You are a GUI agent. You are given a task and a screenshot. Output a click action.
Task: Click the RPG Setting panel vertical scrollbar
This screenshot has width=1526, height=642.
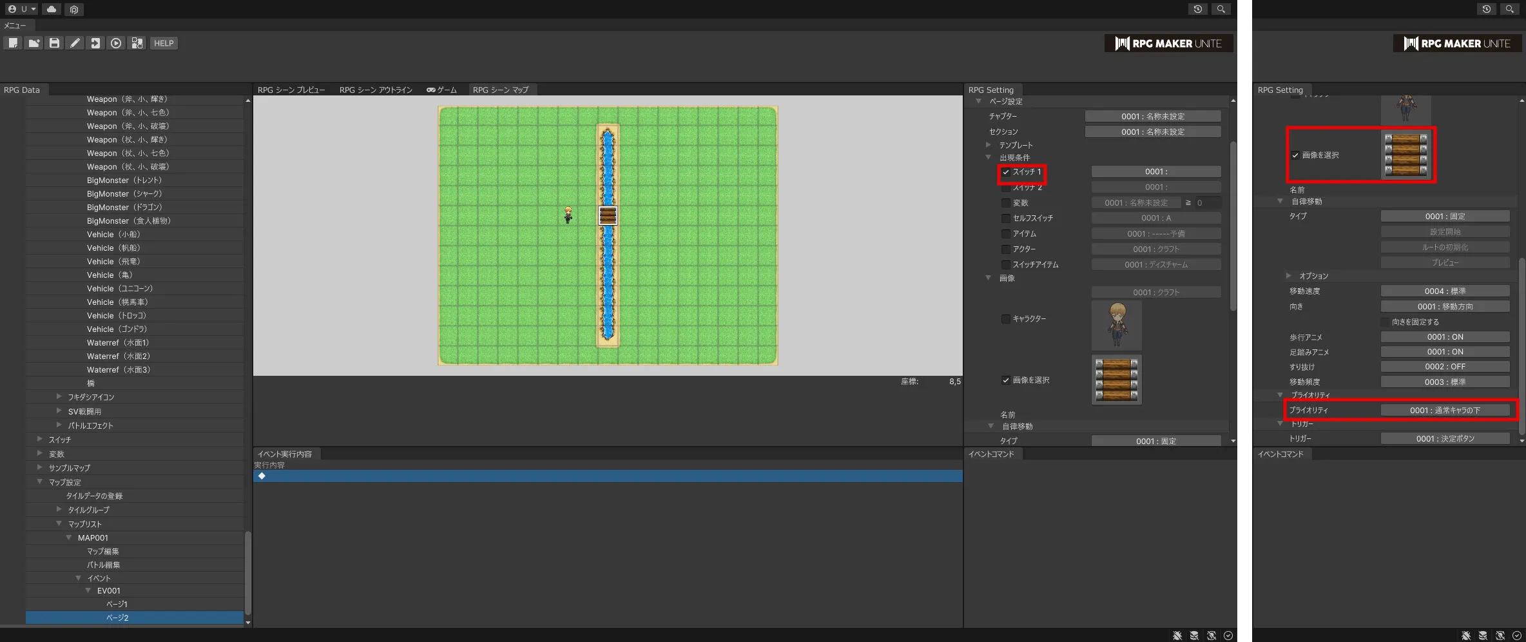point(1233,226)
